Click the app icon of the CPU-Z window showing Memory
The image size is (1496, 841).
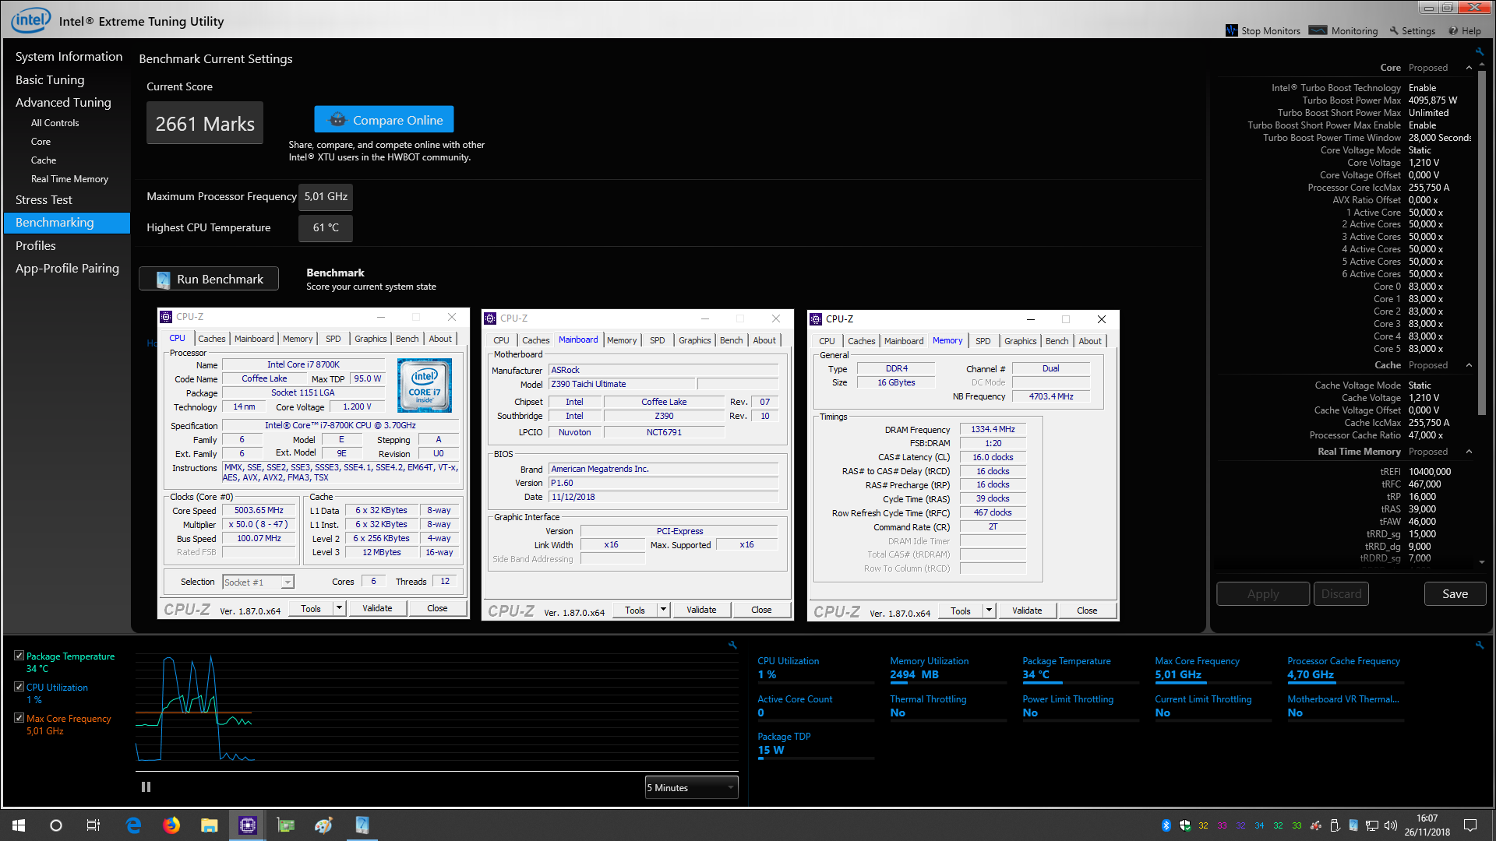pos(816,319)
